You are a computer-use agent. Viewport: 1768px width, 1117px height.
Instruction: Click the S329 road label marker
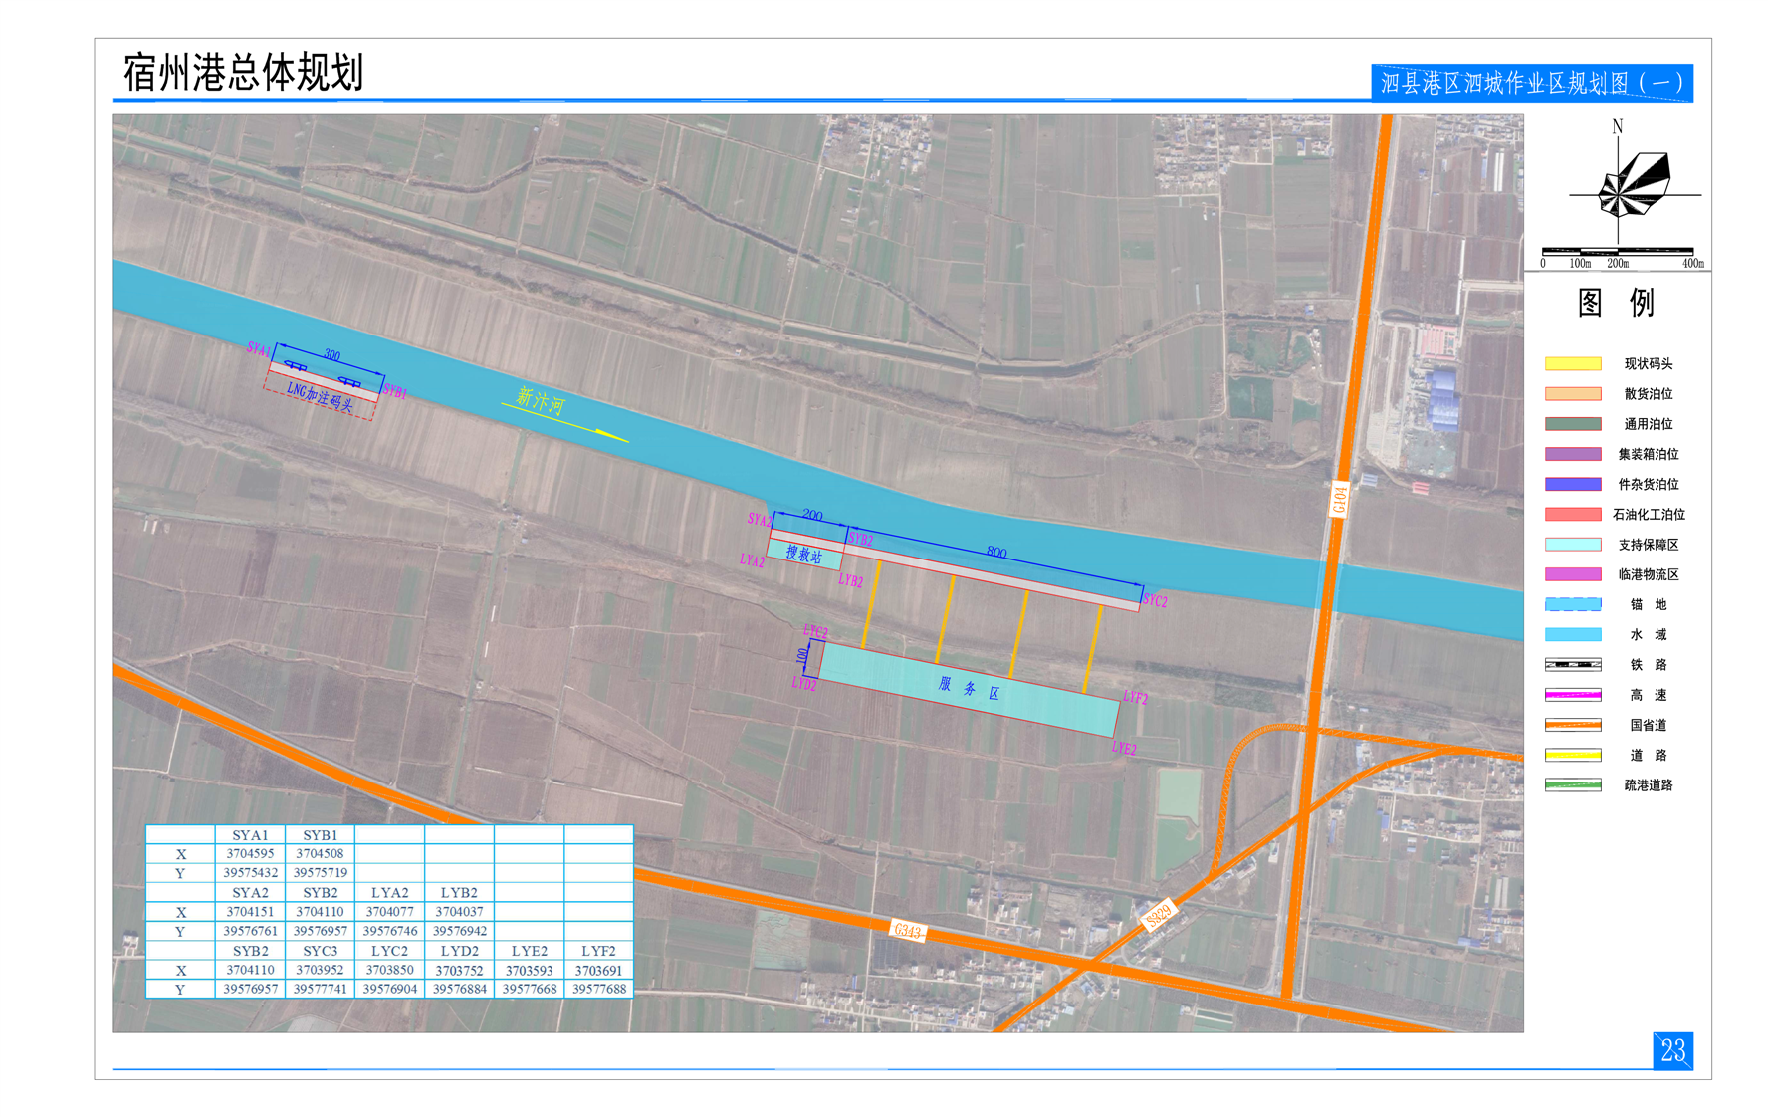coord(1158,915)
